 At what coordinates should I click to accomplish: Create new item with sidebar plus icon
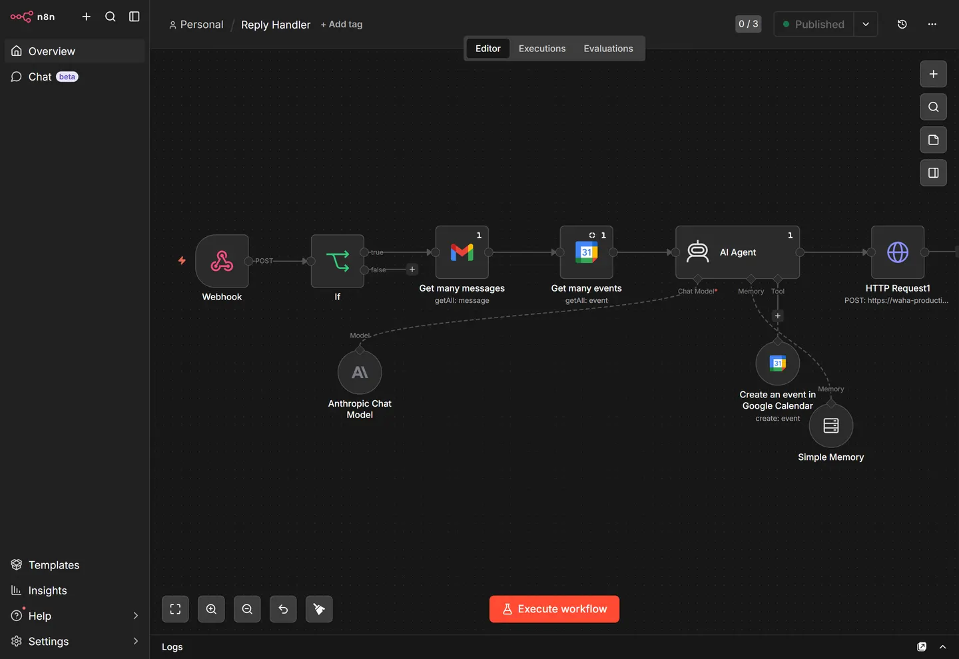click(87, 17)
